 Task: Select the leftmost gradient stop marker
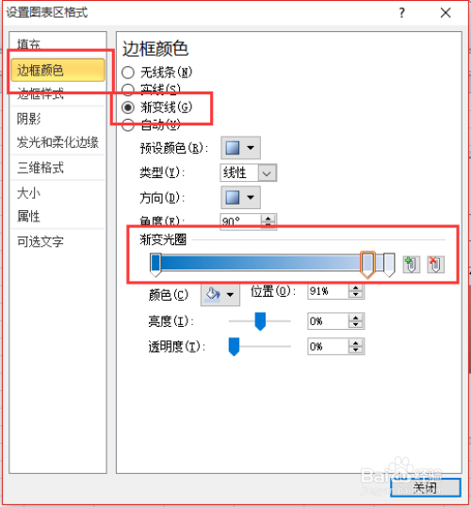point(155,265)
